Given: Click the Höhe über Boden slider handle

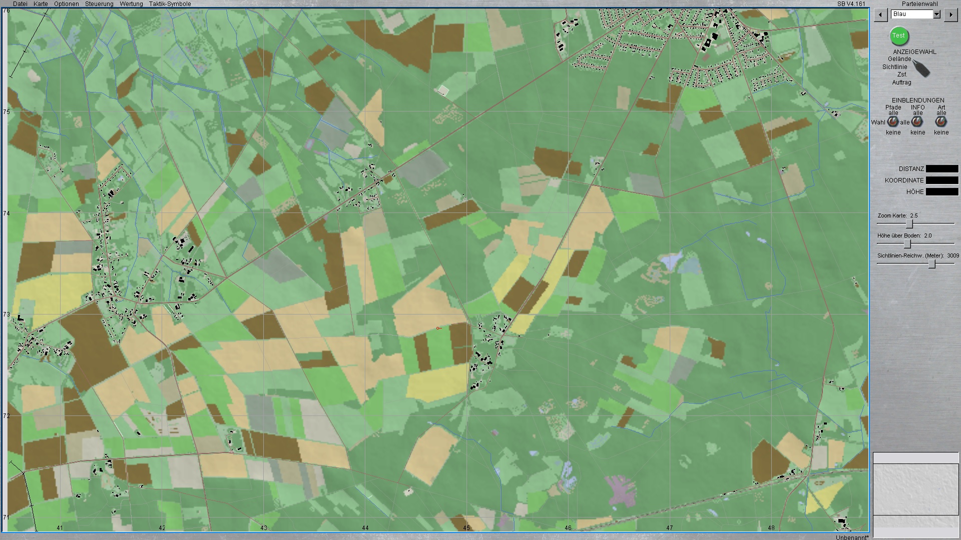Looking at the screenshot, I should coord(907,244).
